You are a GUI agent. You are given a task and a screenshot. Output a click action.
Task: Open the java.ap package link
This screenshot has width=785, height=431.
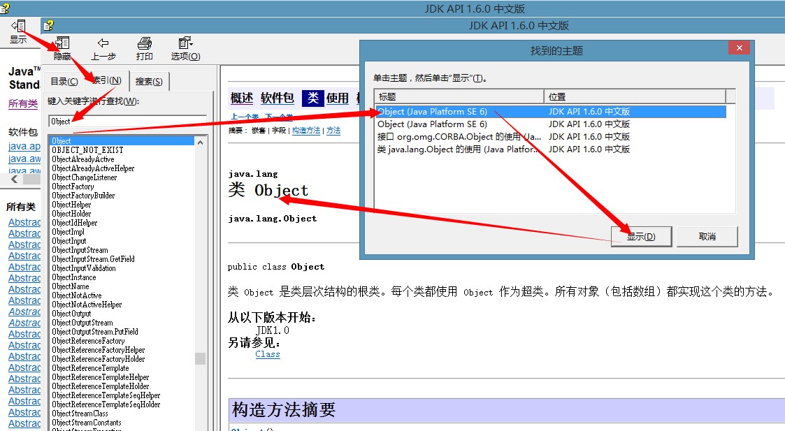pyautogui.click(x=24, y=146)
